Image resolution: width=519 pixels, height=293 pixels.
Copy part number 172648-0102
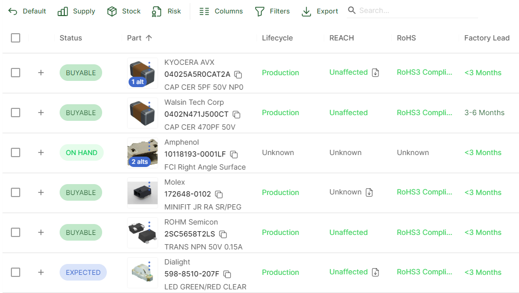(219, 194)
